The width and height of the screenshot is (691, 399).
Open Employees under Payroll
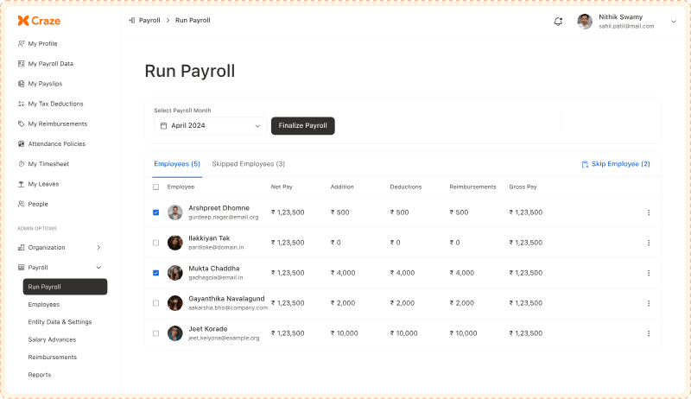(x=44, y=304)
